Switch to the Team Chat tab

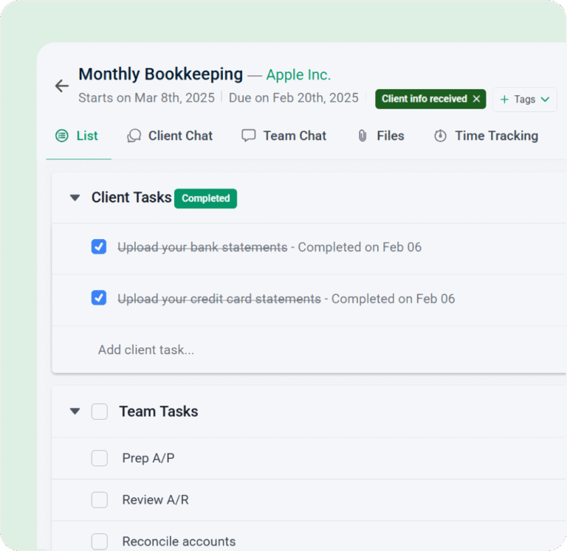[x=295, y=136]
